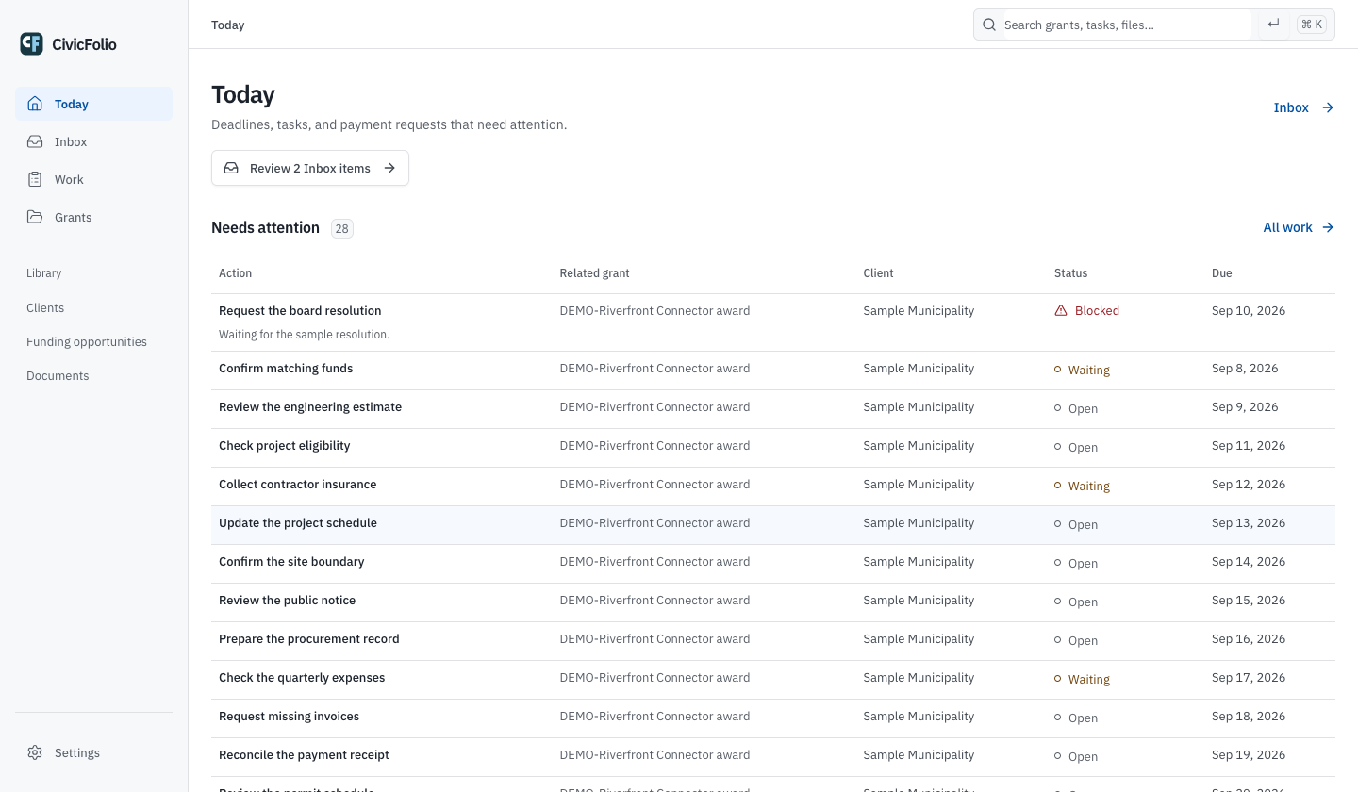Click the arrow next to All work

point(1328,227)
